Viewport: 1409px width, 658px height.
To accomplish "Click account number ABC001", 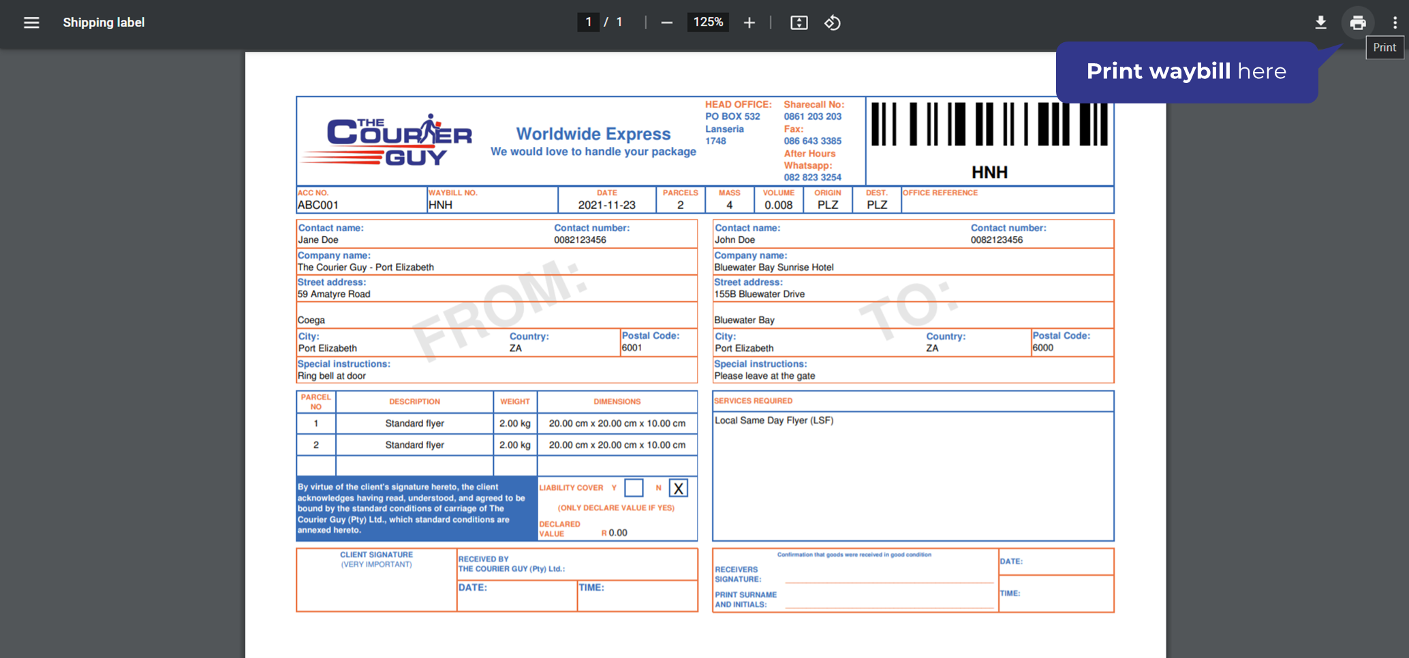I will pos(318,205).
